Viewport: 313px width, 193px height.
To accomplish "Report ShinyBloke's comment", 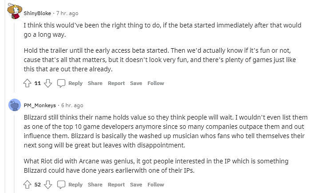I will [x=116, y=83].
